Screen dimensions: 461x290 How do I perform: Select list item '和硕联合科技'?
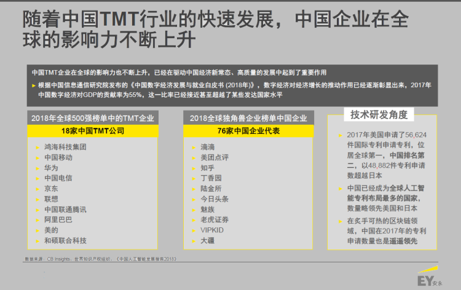65,241
